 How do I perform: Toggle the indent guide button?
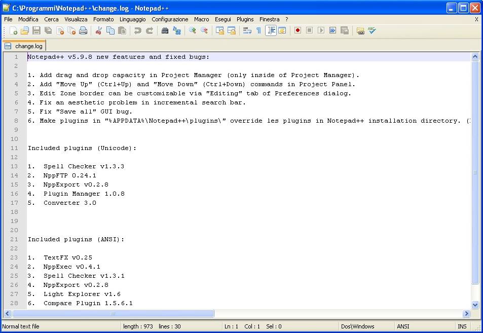(271, 30)
